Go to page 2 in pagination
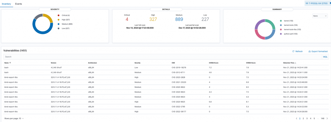Screen dimensions: 331x122 point(303,118)
